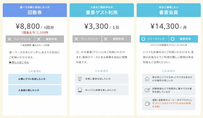Click the open book icon in 書斎ゲスト利用
Screen dimensions: 203x118
[80, 79]
